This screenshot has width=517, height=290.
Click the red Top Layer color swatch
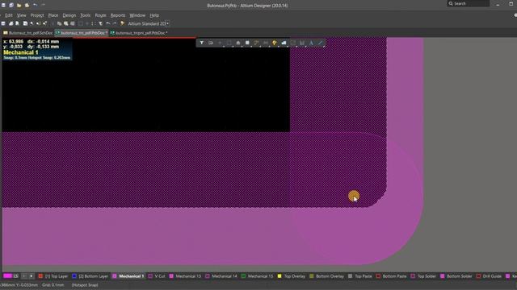coord(40,276)
